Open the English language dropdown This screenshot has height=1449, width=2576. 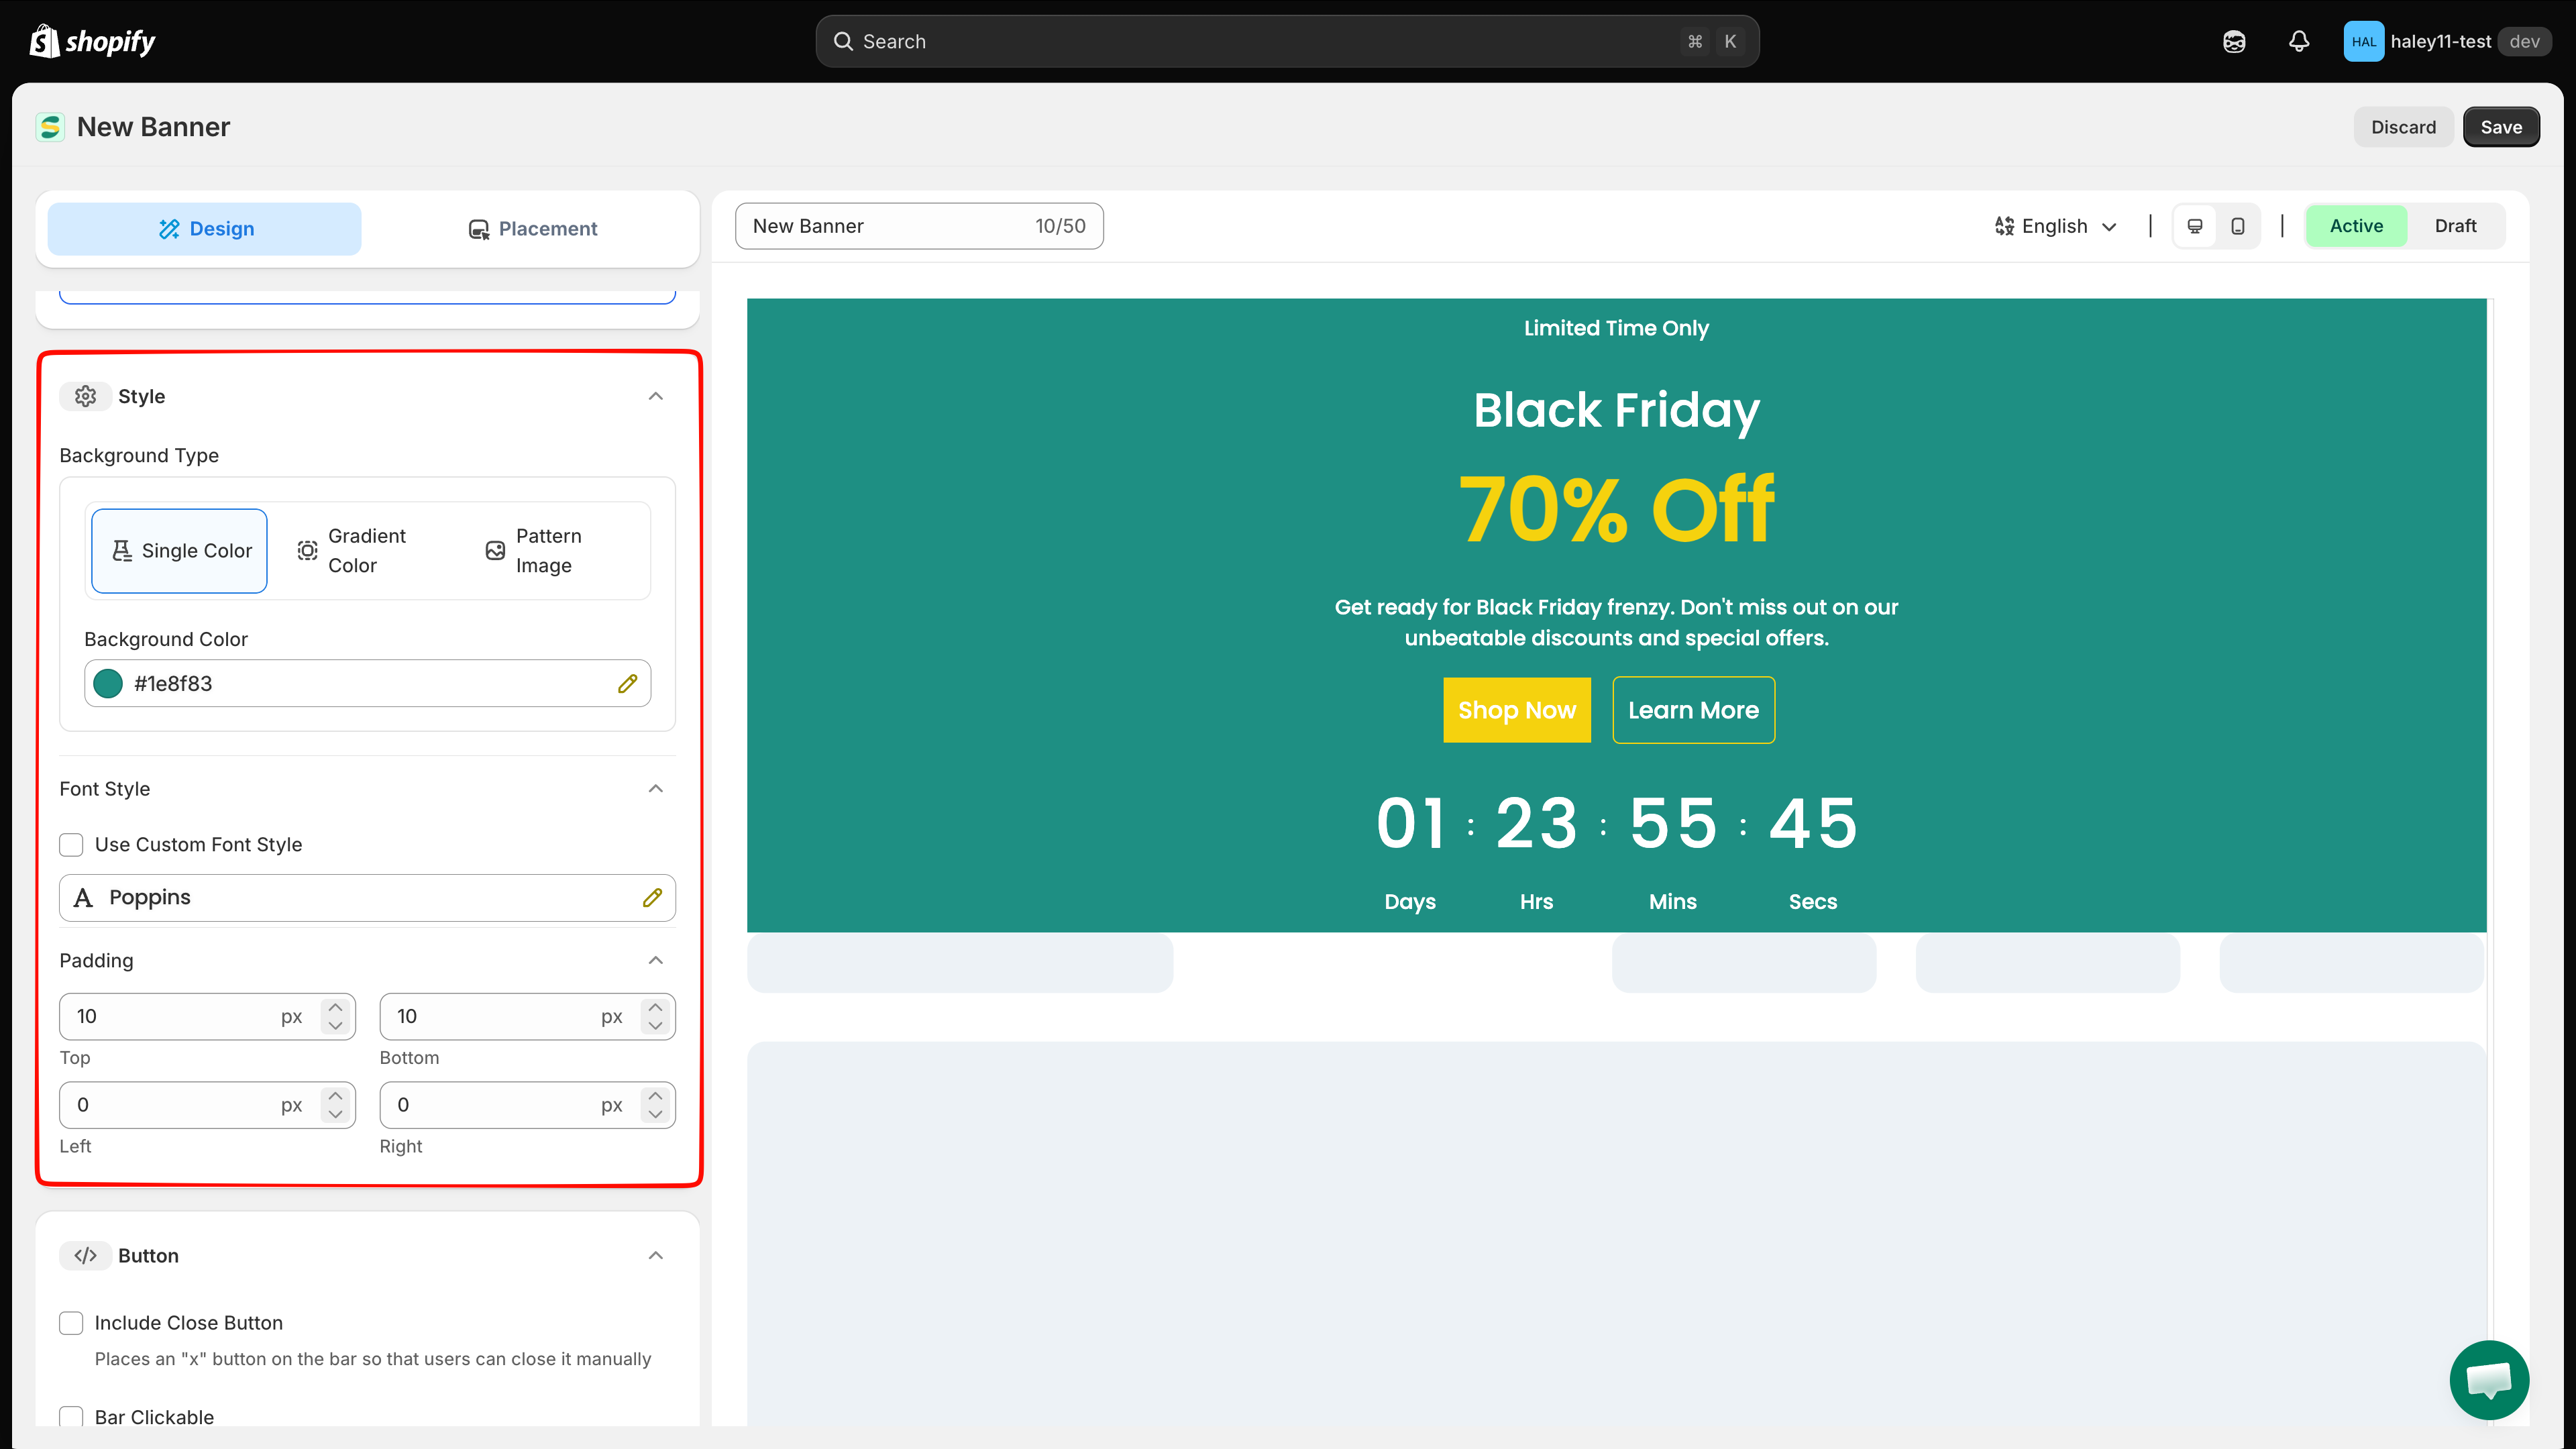coord(2056,226)
